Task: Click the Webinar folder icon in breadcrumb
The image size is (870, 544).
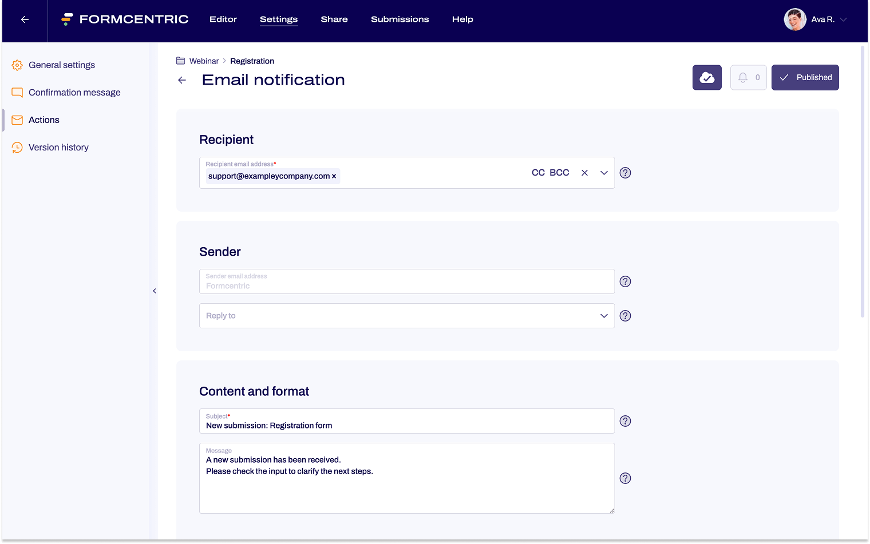Action: coord(180,61)
